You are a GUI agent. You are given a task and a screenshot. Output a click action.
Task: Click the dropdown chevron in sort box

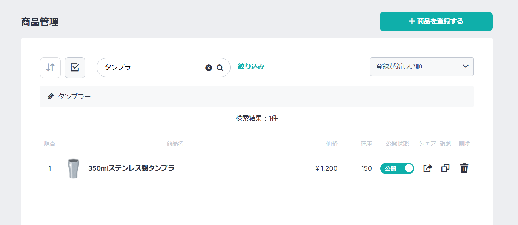(x=466, y=67)
